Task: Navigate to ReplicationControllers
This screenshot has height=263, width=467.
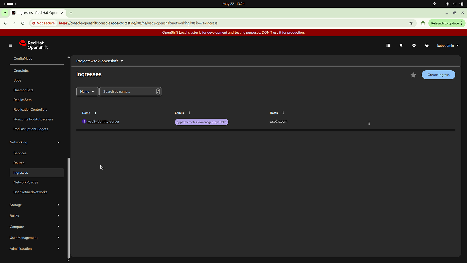Action: pos(30,109)
